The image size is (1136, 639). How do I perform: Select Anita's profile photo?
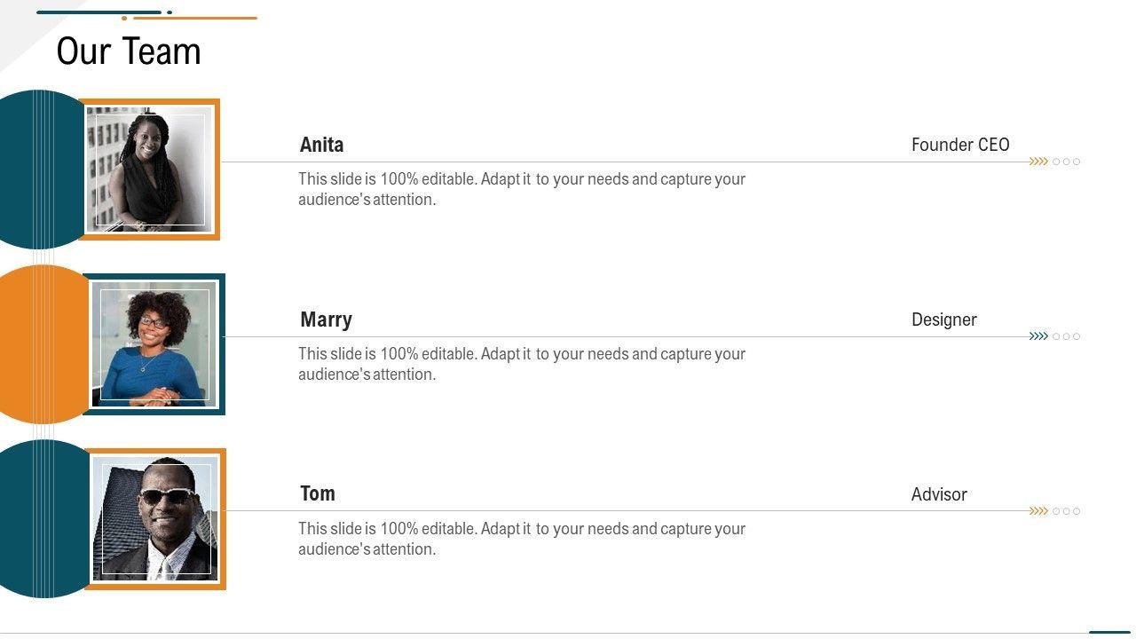tap(150, 169)
